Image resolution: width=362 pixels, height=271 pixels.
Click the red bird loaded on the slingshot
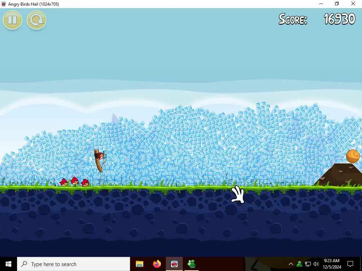(101, 156)
